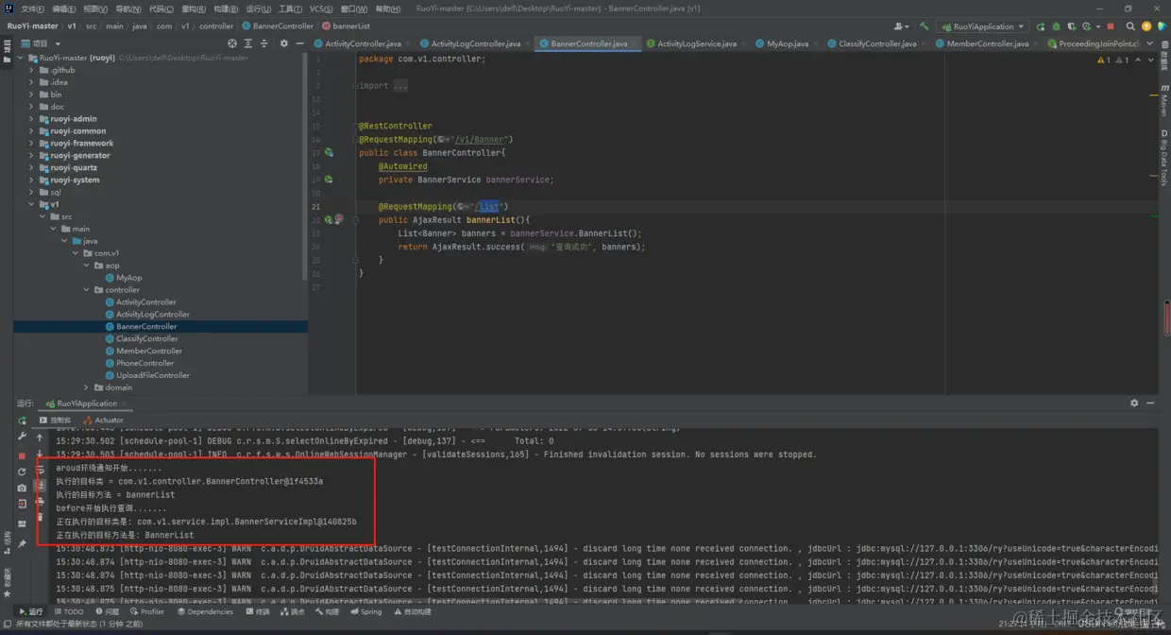Viewport: 1171px width, 635px height.
Task: Switch to MyAop.java editor tab
Action: click(787, 43)
